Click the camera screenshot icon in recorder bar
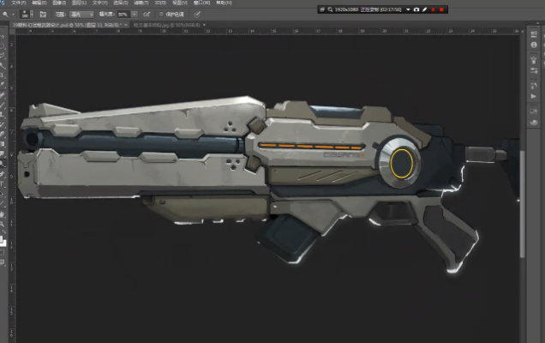Screen dimensions: 545x343 tap(416, 9)
